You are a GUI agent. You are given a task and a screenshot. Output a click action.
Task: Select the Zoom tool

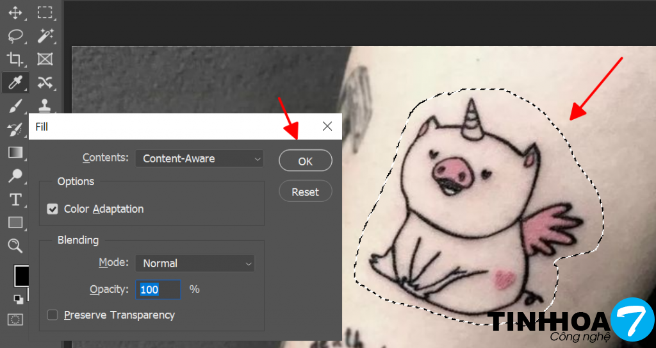tap(15, 246)
